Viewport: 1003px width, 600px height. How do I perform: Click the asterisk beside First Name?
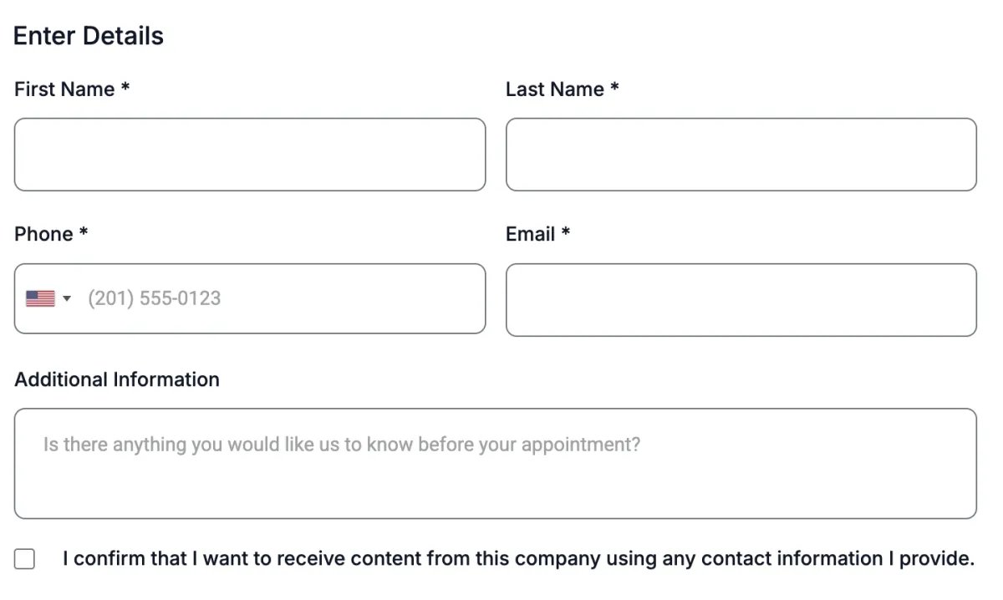[125, 87]
